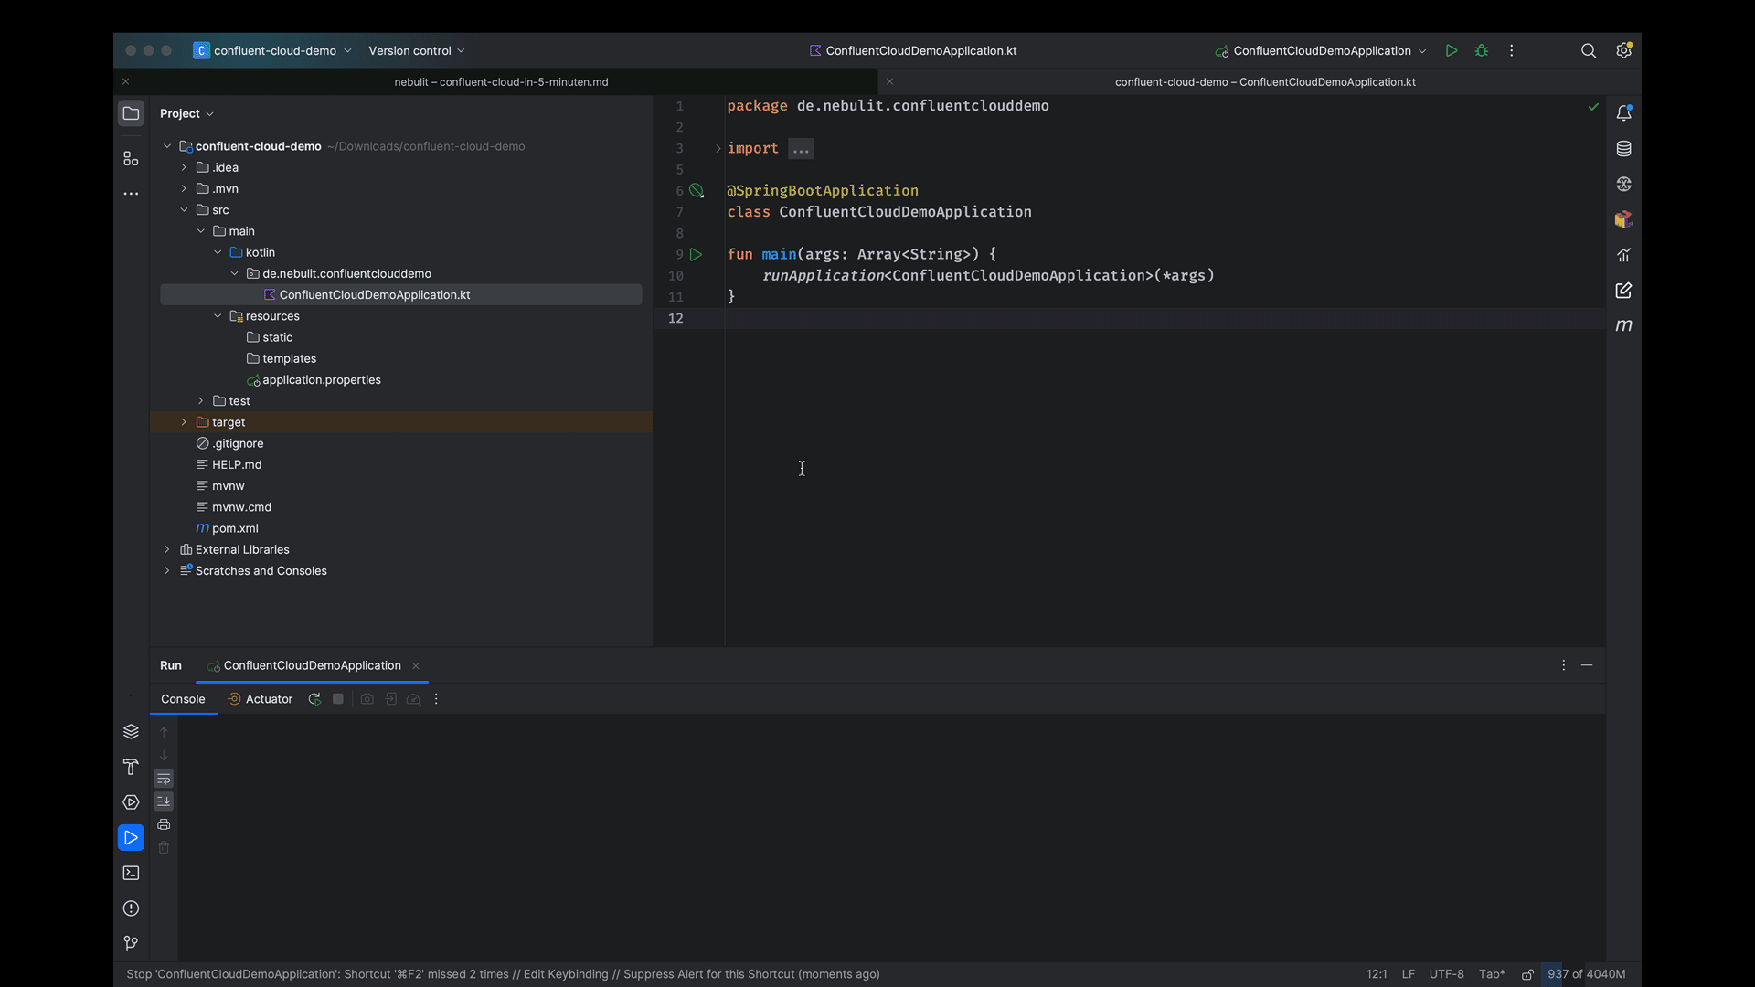Expand the target folder in project tree
The width and height of the screenshot is (1755, 987).
(x=183, y=421)
